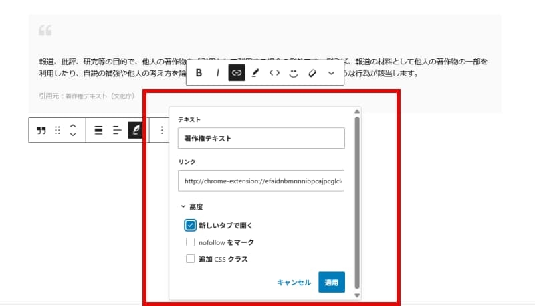Open the emoji smiley icon

coord(294,73)
